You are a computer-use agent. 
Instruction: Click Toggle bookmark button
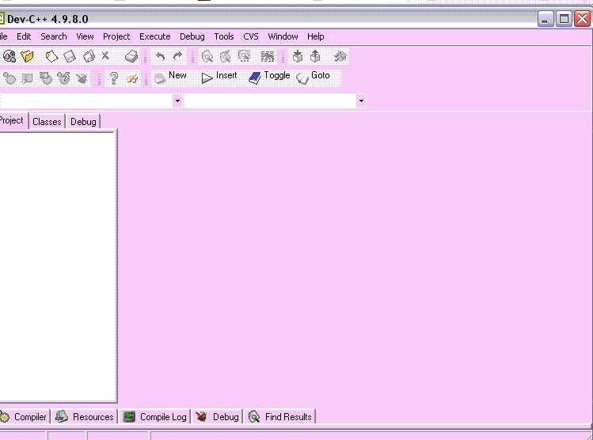pyautogui.click(x=269, y=76)
